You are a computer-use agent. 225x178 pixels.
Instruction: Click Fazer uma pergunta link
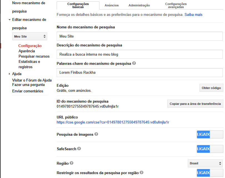[28, 85]
